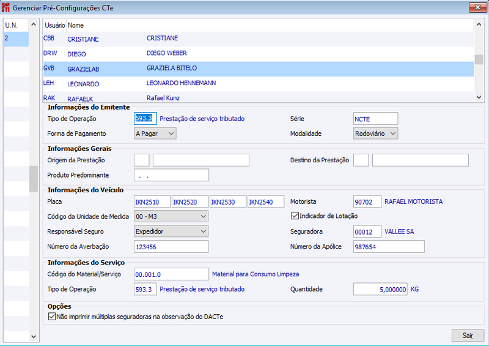Click Serviço Tipo de Operação field 593.3

(145, 289)
